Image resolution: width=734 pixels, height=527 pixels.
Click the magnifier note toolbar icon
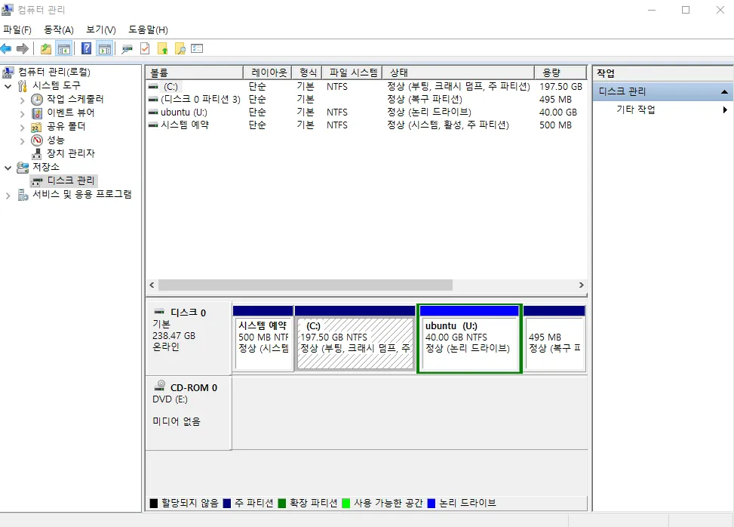tap(180, 49)
